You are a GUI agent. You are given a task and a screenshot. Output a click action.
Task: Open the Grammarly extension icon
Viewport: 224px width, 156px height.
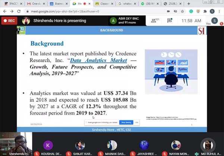click(191, 12)
